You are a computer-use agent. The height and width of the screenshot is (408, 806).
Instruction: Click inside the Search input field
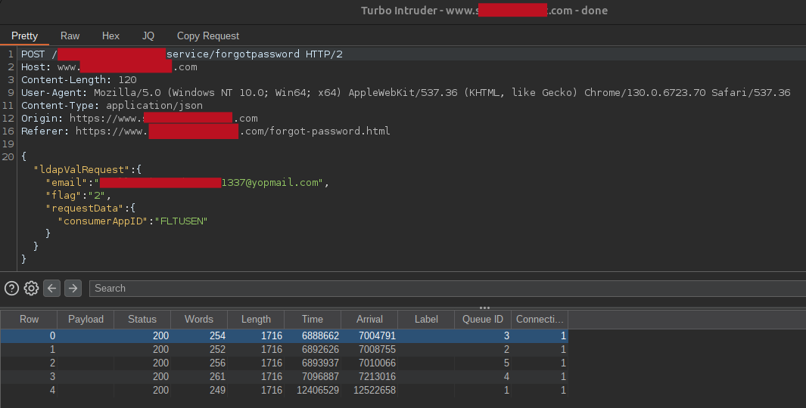(447, 288)
